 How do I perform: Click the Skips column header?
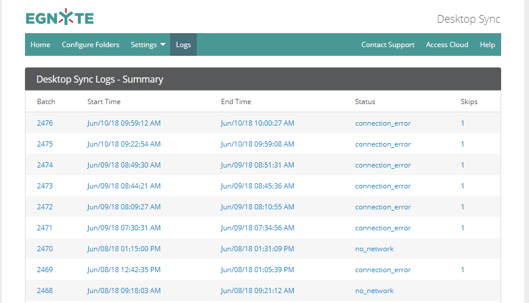click(469, 102)
